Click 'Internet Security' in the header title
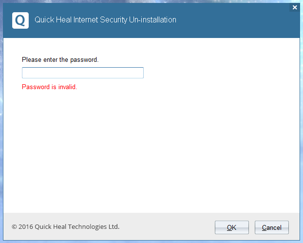Viewport: 303px width, 243px height. [101, 20]
